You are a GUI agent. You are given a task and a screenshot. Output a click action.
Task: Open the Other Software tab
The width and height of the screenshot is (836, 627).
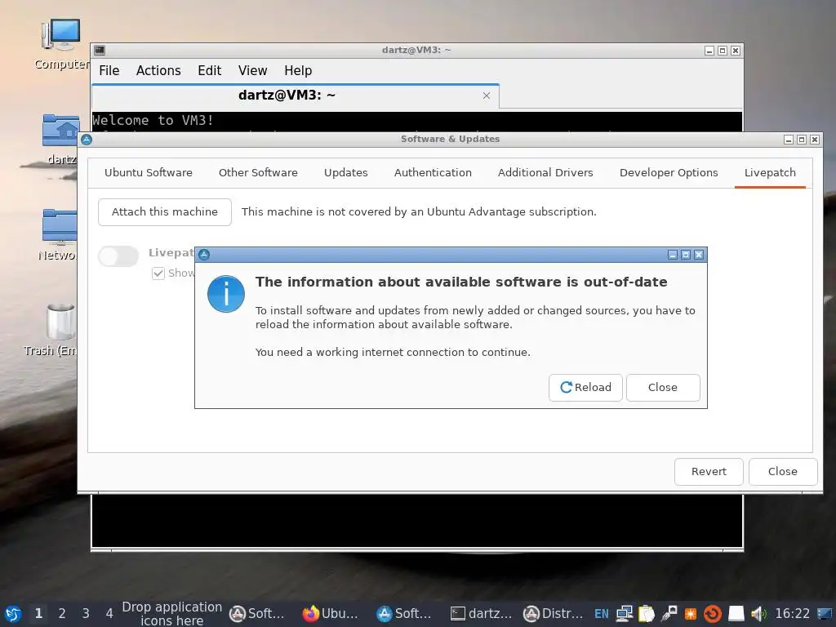tap(258, 172)
